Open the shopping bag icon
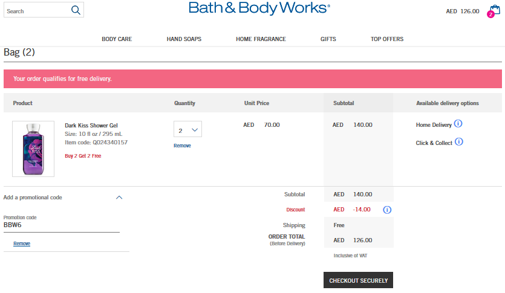 coord(494,10)
